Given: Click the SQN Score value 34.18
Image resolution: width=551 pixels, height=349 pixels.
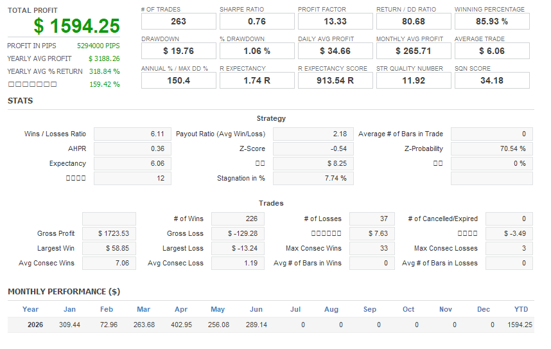Looking at the screenshot, I should click(492, 80).
